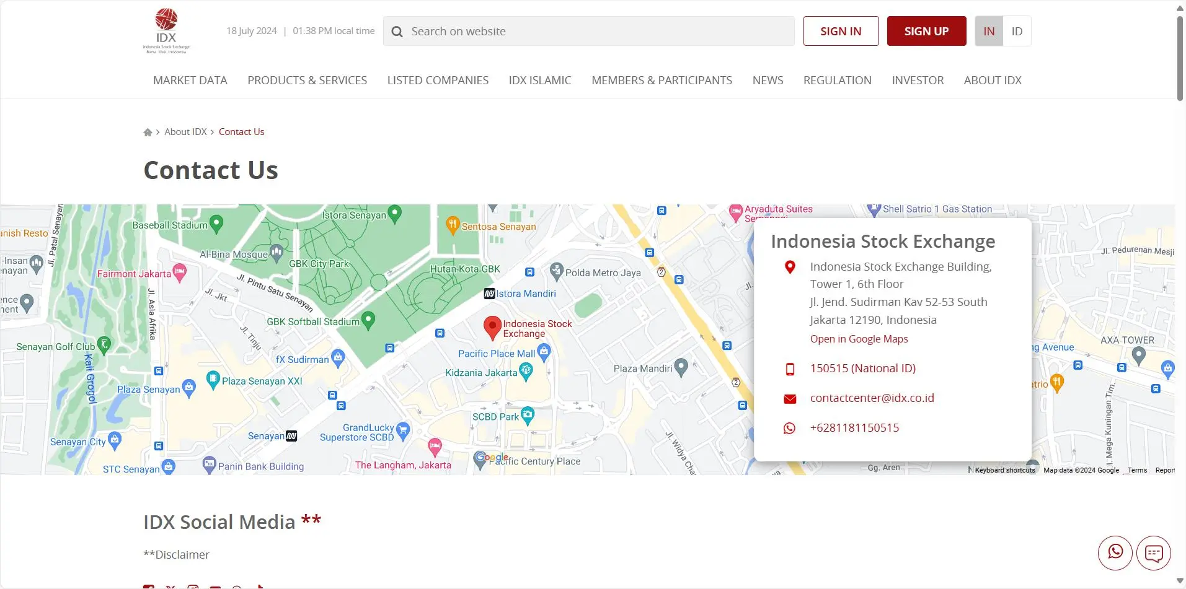The image size is (1186, 589).
Task: Click the SIGN UP button
Action: point(926,31)
